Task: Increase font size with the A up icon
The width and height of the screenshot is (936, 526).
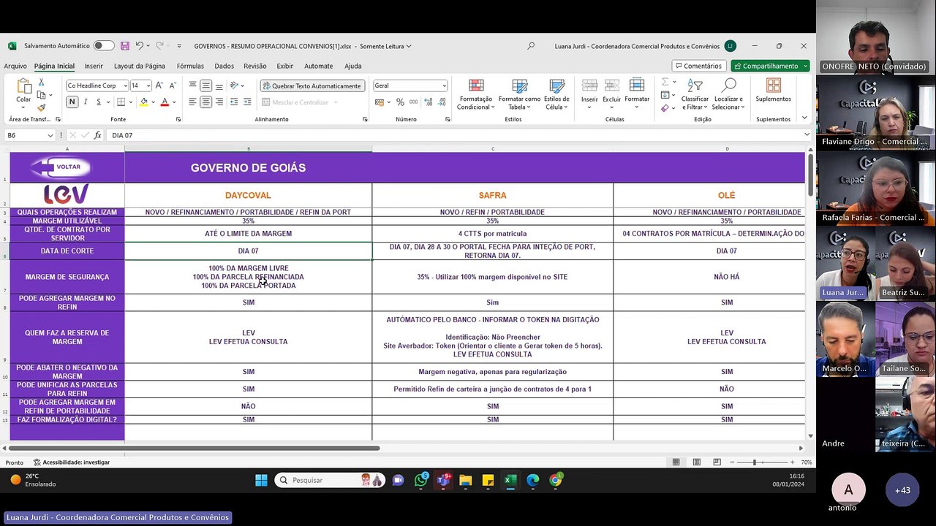Action: pyautogui.click(x=160, y=85)
